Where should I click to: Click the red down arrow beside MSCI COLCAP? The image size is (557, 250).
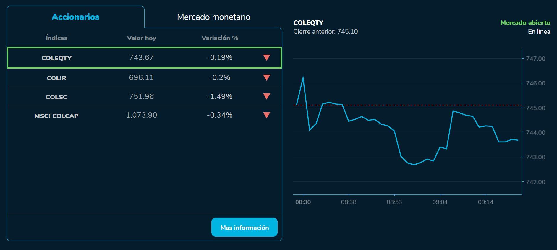click(x=266, y=116)
